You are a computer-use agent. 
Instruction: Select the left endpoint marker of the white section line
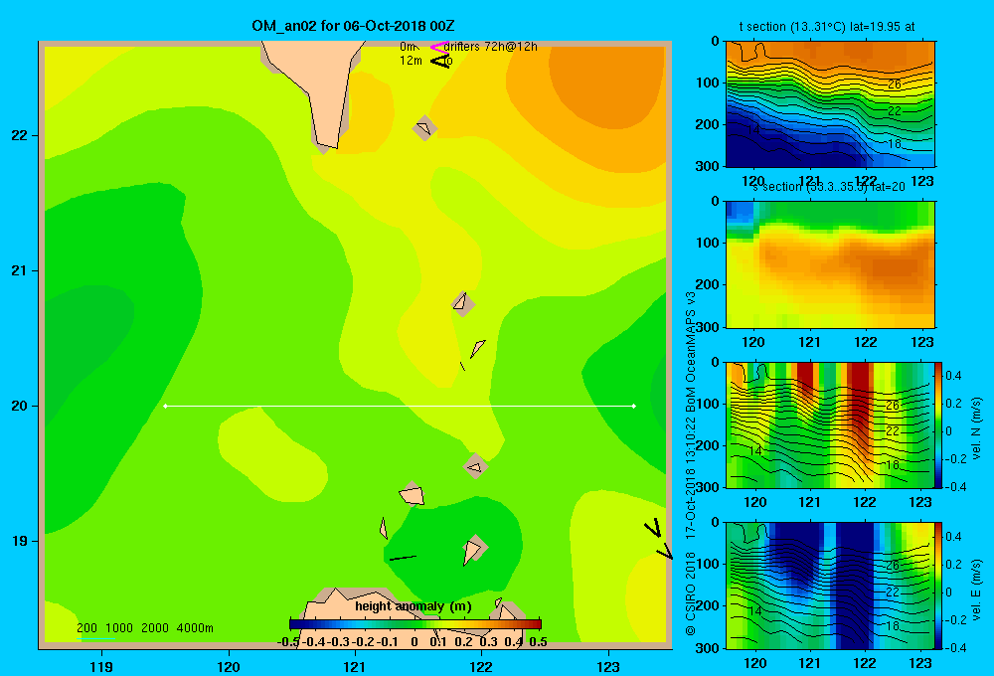tap(165, 406)
